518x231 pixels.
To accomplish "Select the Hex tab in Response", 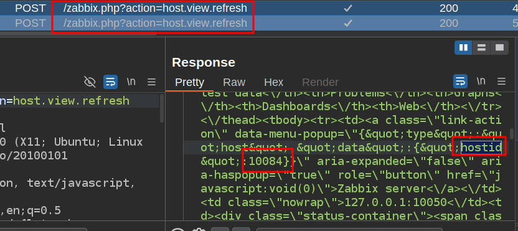I will point(274,82).
